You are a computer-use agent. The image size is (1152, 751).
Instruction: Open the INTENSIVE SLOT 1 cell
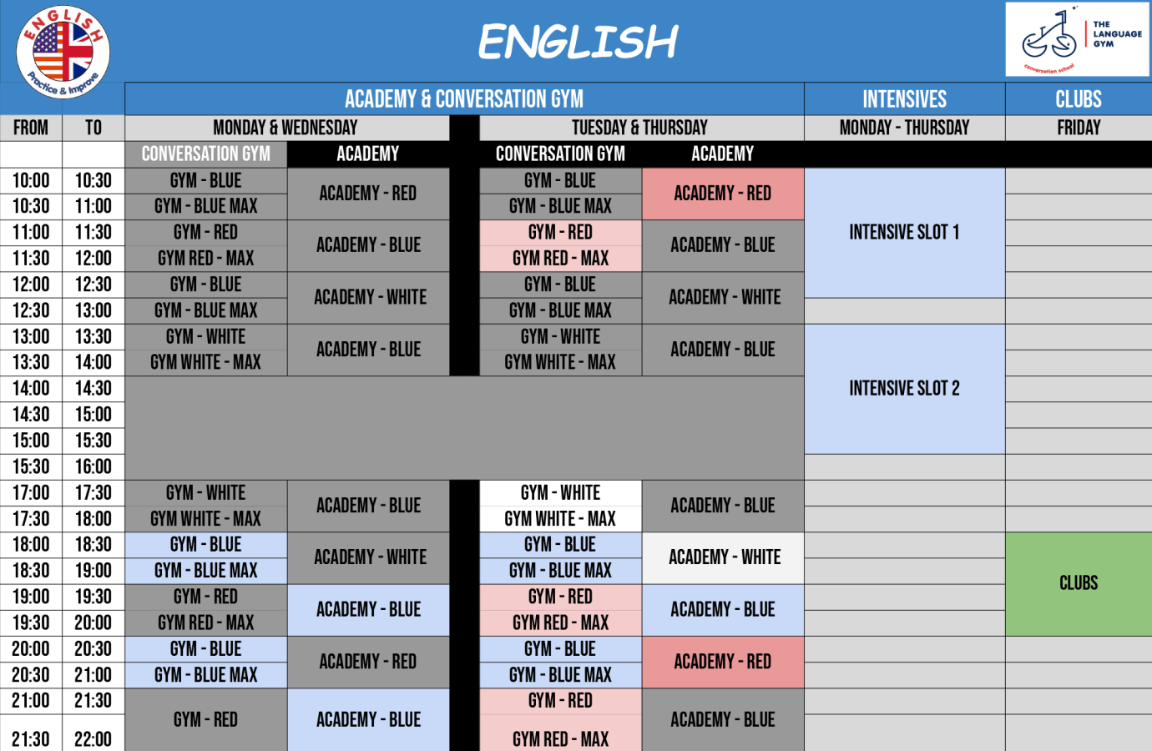tap(904, 233)
